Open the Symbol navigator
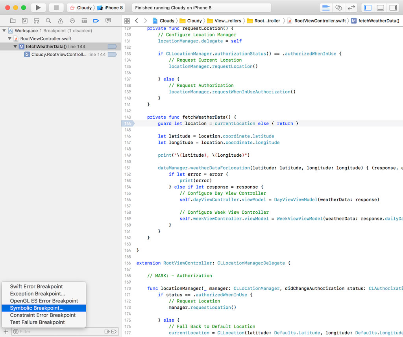The width and height of the screenshot is (403, 337). (x=25, y=20)
